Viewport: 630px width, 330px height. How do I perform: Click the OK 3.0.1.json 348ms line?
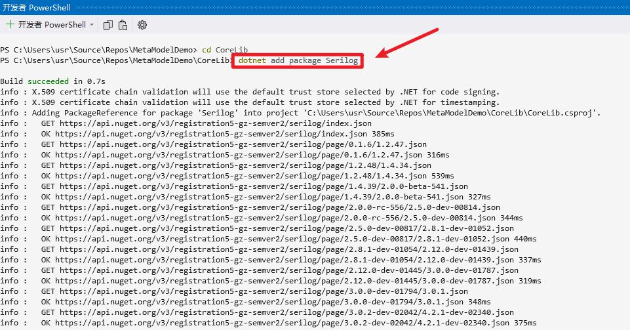pyautogui.click(x=245, y=300)
